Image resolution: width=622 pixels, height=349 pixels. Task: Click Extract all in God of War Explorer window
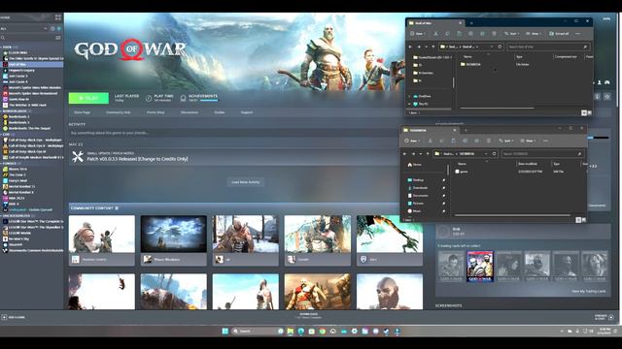pos(559,34)
